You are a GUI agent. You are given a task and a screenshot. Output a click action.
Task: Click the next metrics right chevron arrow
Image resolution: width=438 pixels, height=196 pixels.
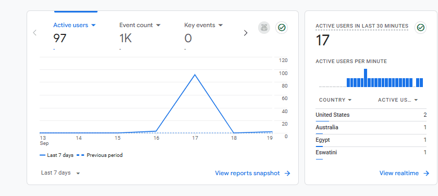coord(246,33)
